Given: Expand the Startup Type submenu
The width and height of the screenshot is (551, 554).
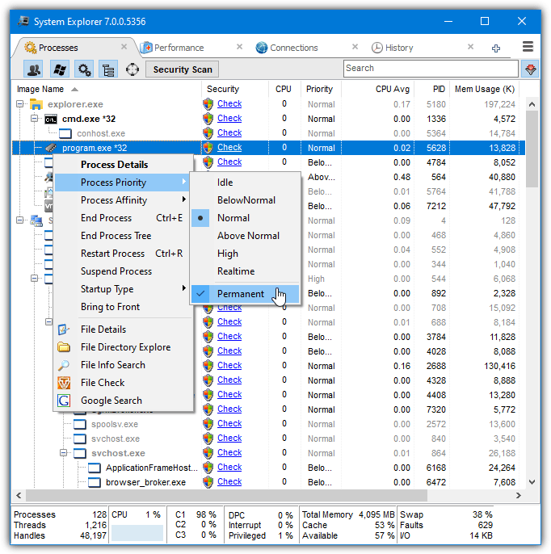Looking at the screenshot, I should click(x=122, y=289).
